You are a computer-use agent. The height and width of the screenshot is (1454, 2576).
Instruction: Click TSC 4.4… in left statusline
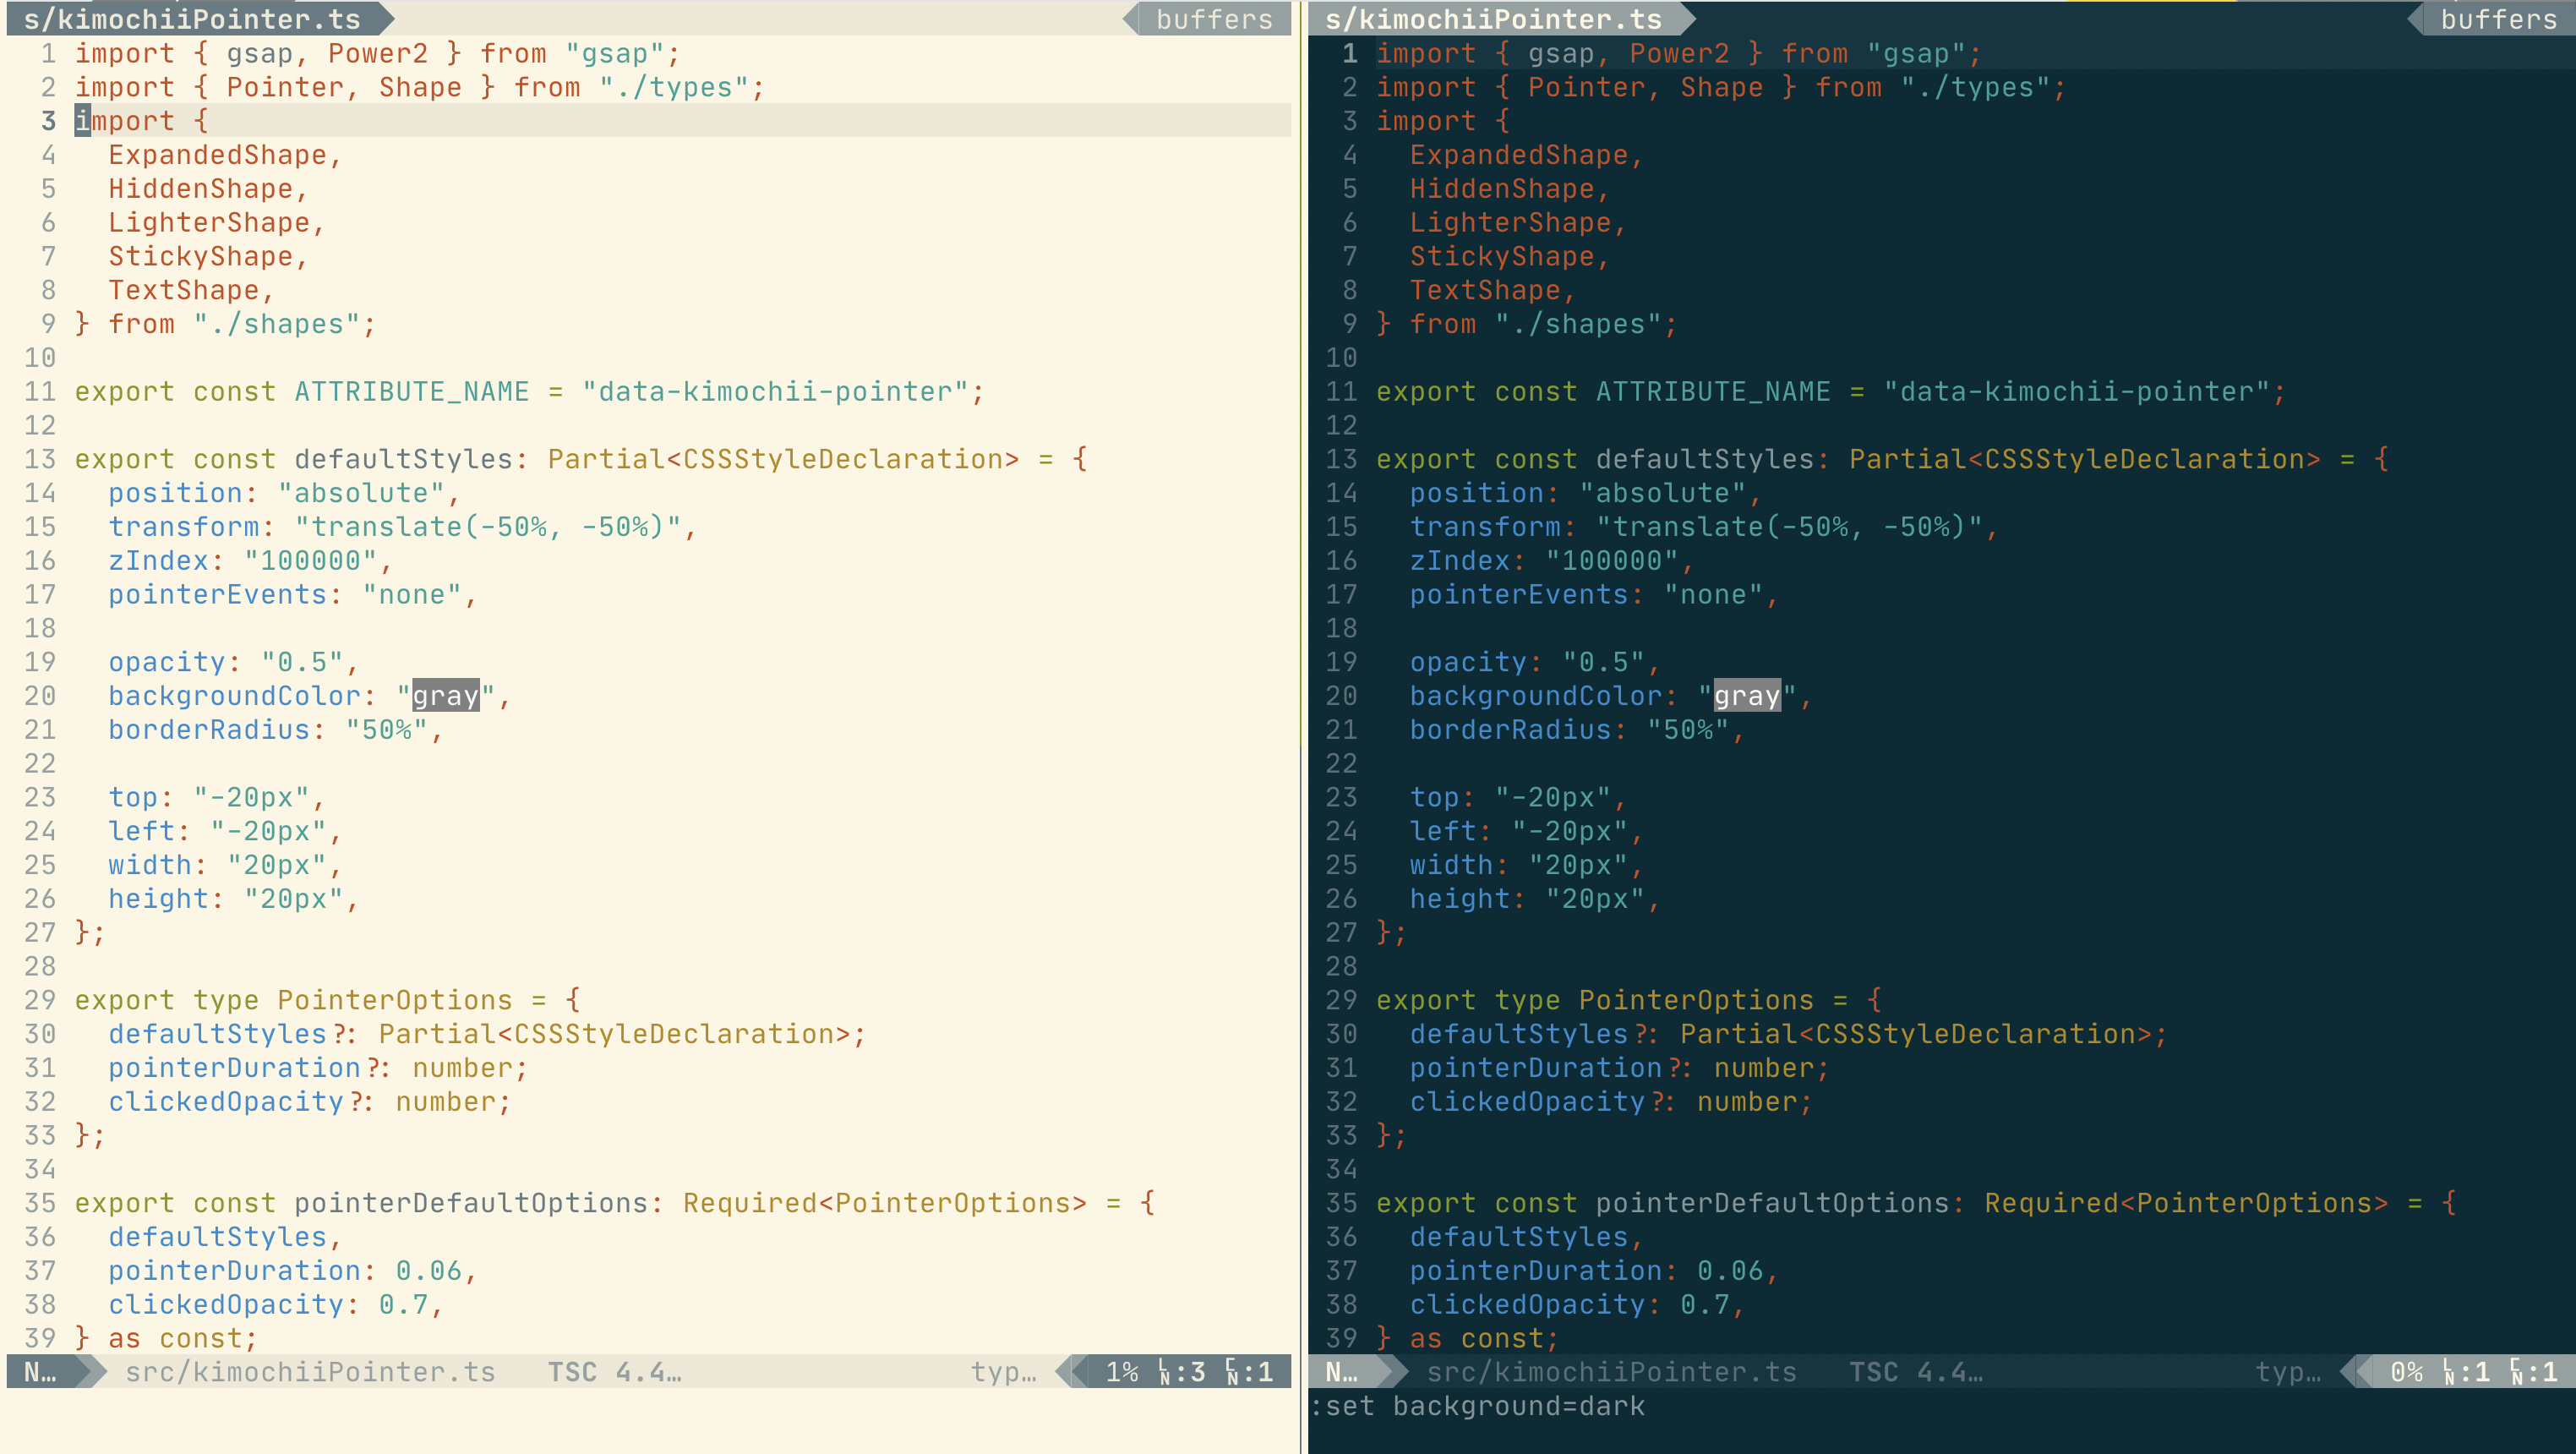pos(614,1372)
